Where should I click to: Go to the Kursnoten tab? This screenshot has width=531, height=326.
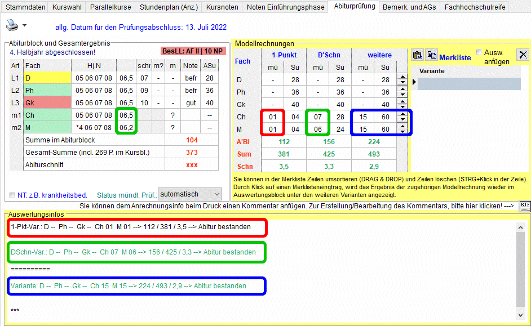(x=223, y=7)
